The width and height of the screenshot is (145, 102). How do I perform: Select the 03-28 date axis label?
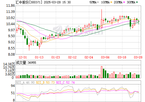pos(138,57)
